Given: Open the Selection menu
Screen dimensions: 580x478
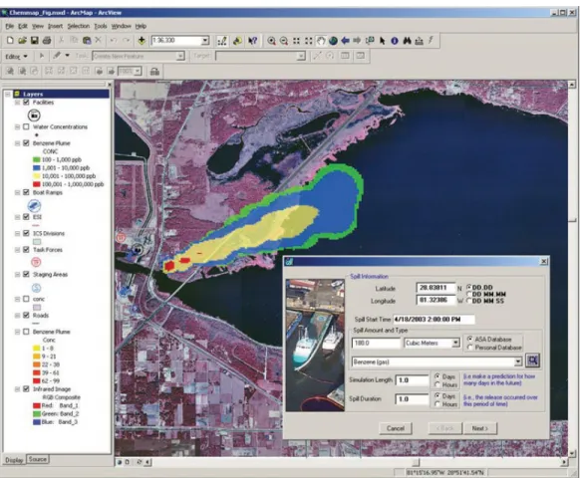Looking at the screenshot, I should click(x=79, y=26).
